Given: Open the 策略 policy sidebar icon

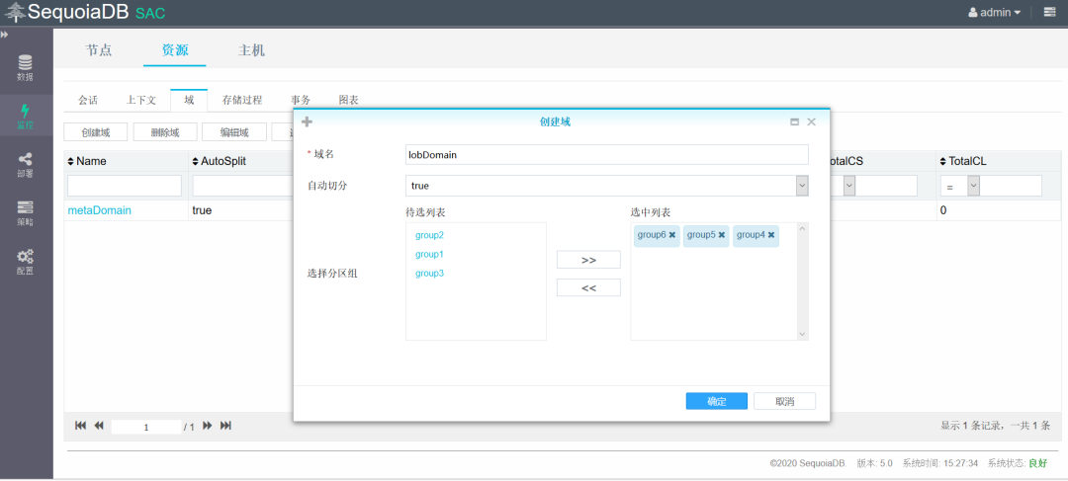Looking at the screenshot, I should point(25,213).
